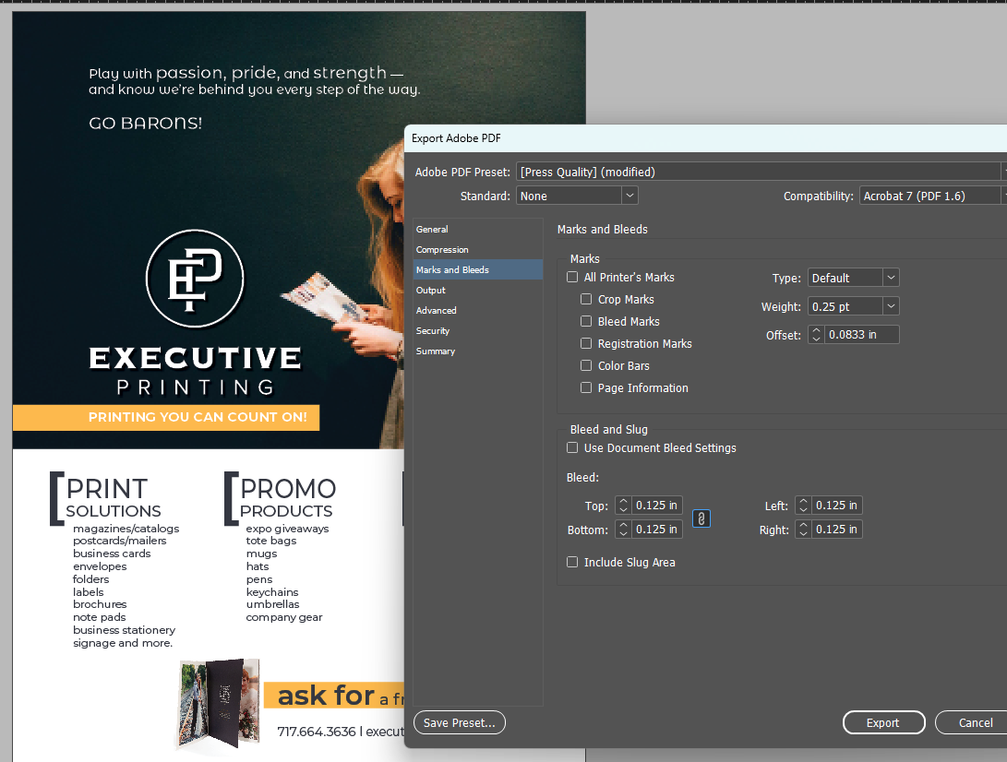Open the marks Type dropdown
The width and height of the screenshot is (1007, 762).
(x=853, y=278)
